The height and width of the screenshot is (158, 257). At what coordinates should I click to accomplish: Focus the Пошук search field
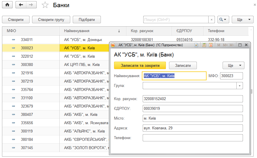176,20
